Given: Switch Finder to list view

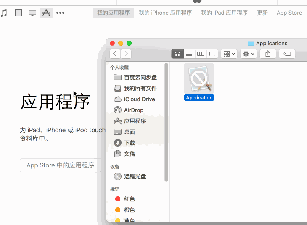Looking at the screenshot, I should click(189, 54).
